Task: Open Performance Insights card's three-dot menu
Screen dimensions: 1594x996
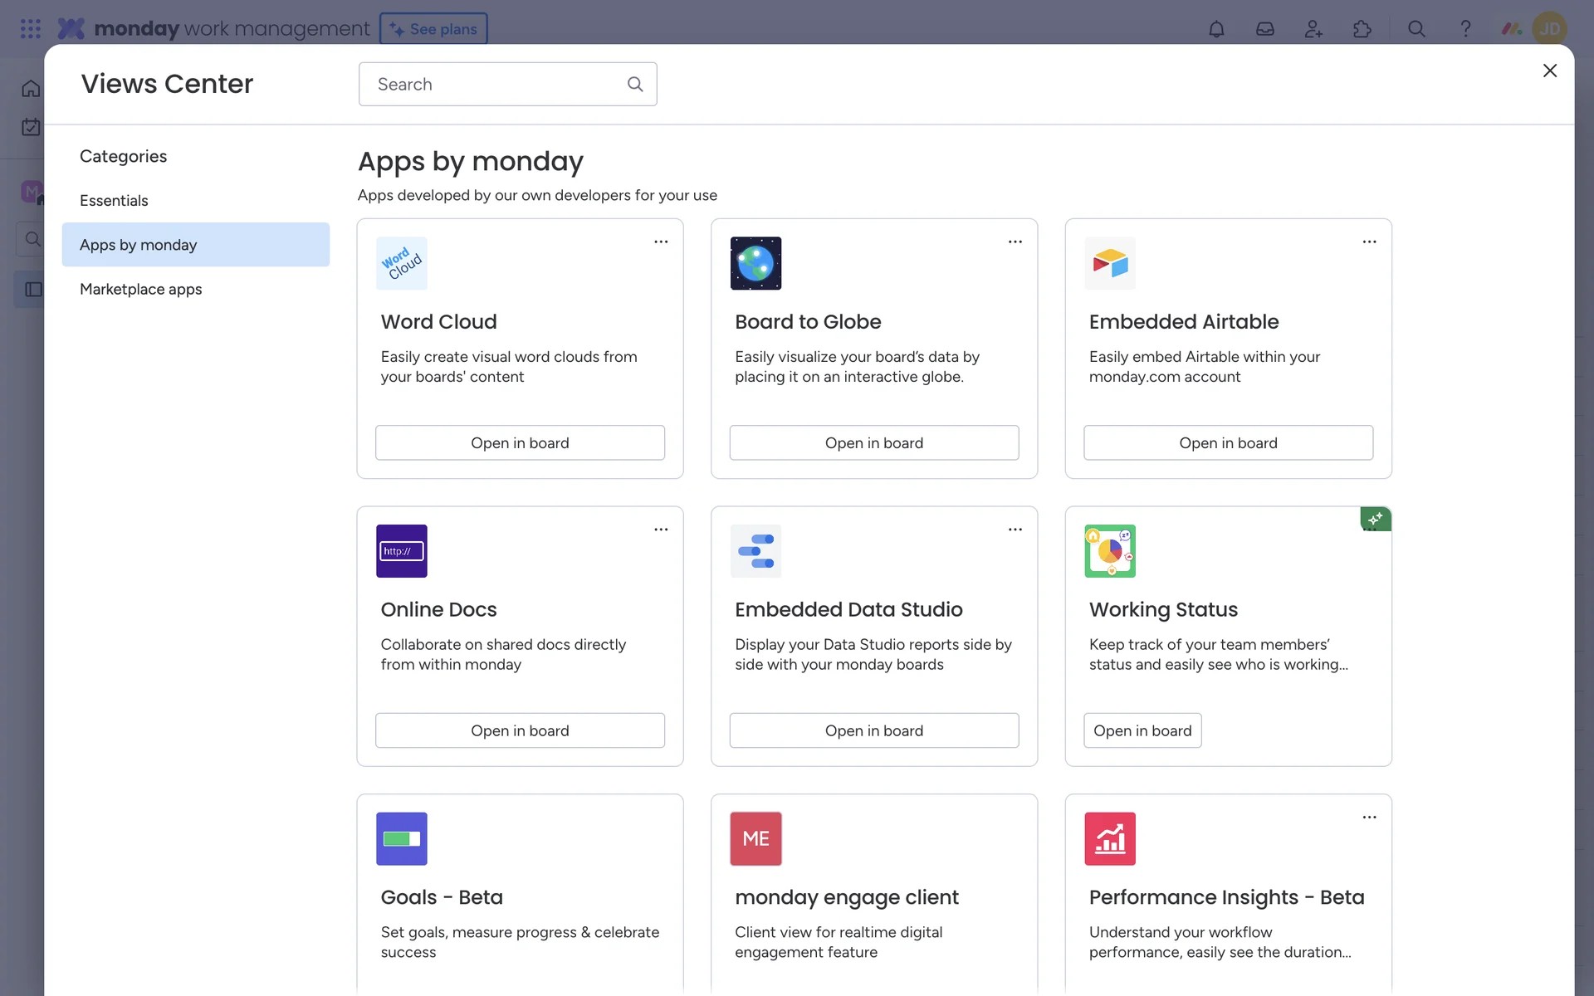Action: pyautogui.click(x=1369, y=818)
